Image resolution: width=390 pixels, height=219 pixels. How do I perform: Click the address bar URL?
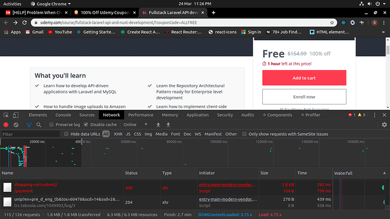(x=119, y=23)
